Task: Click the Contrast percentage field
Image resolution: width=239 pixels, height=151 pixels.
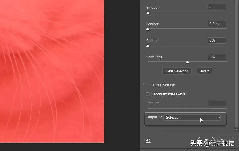Action: coord(217,40)
